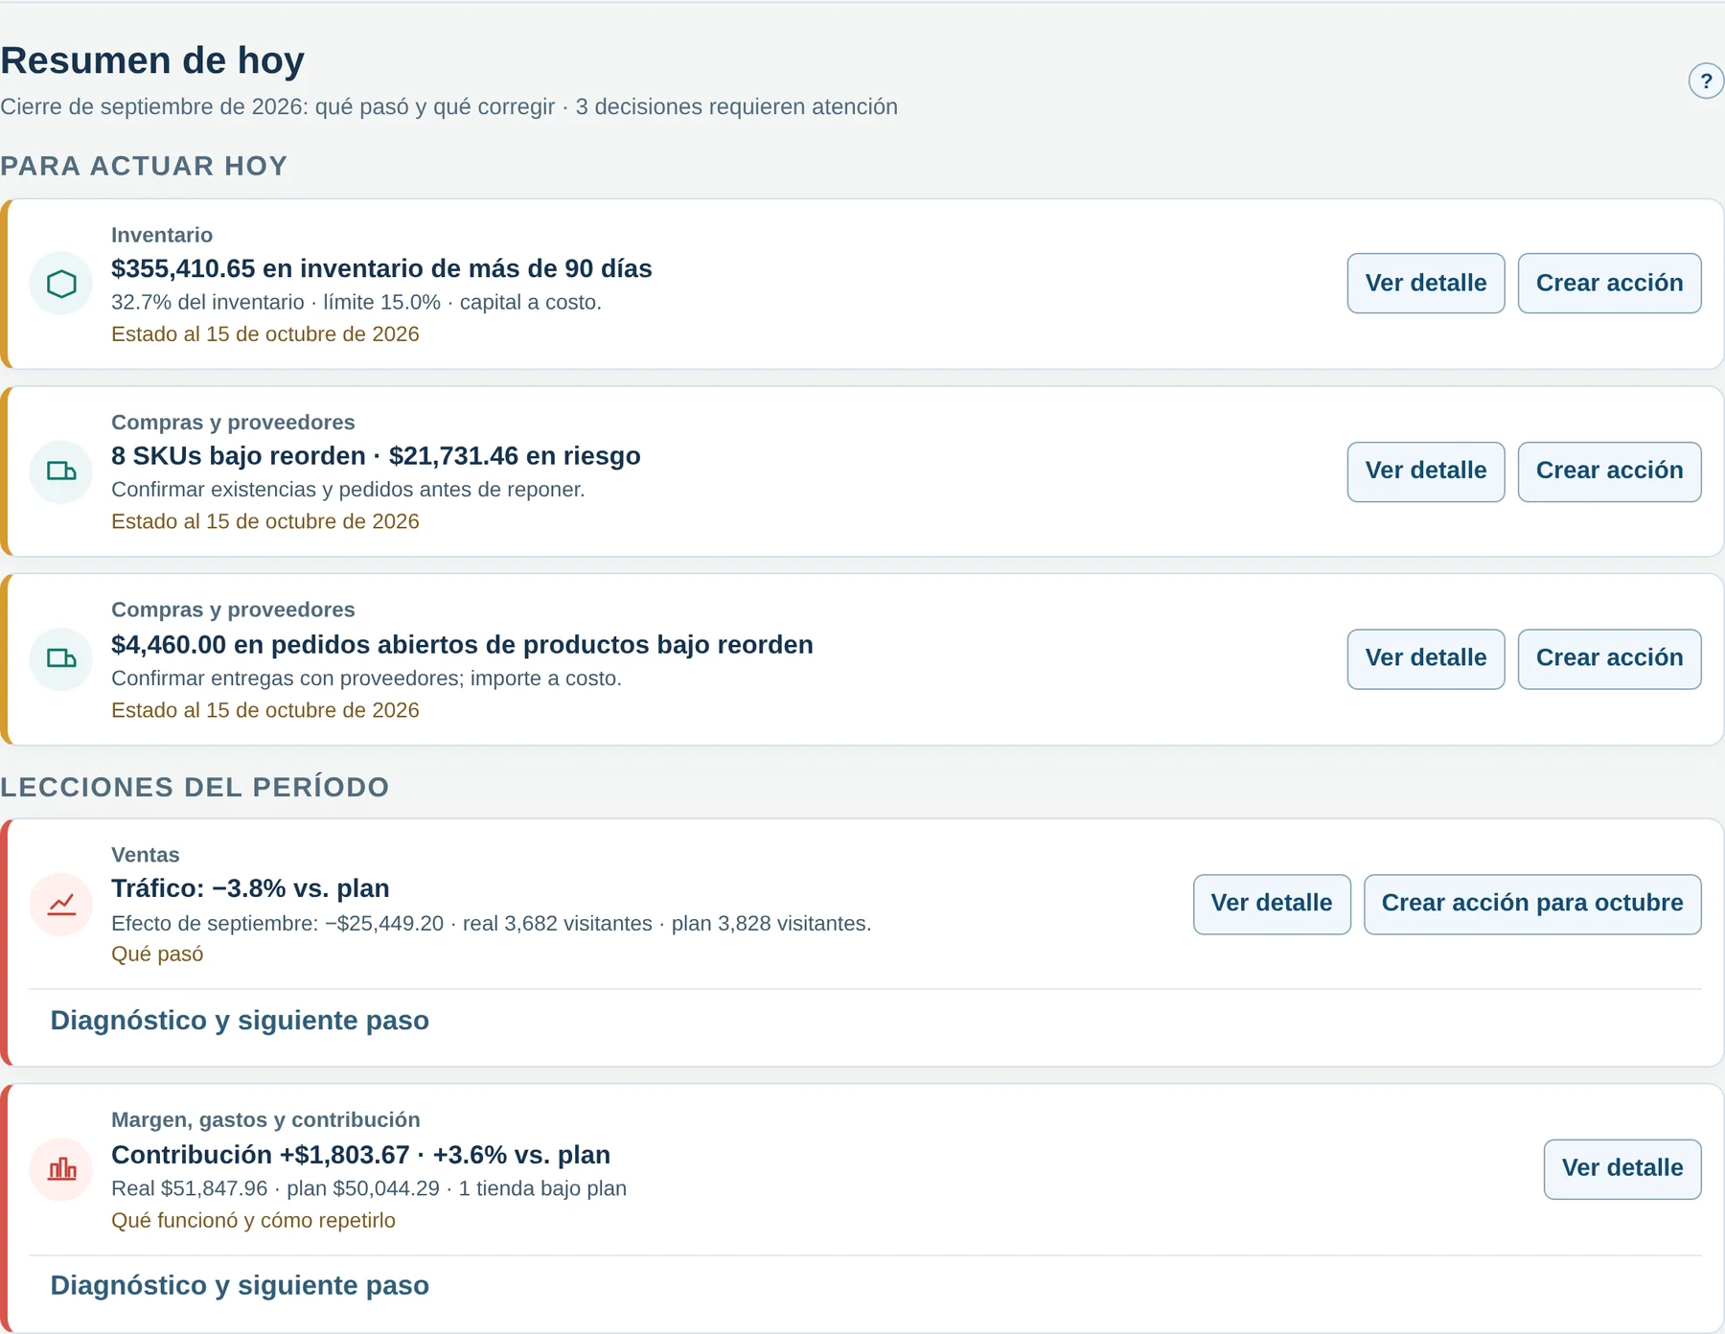Click the bar chart icon on Margen card

(61, 1169)
